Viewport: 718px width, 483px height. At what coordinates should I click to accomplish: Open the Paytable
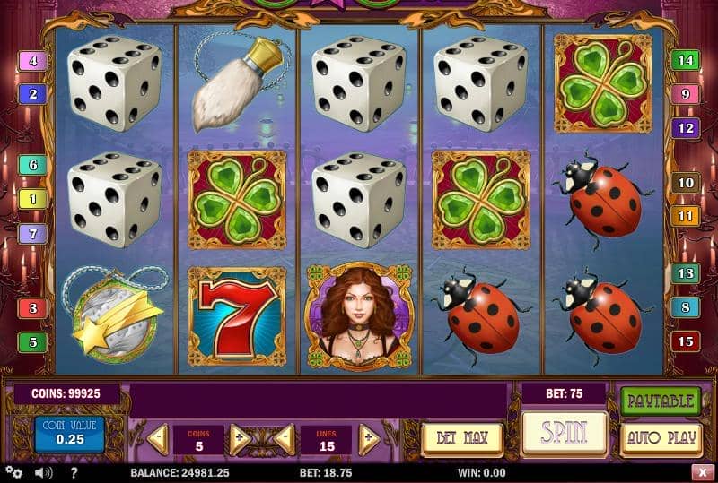[661, 401]
